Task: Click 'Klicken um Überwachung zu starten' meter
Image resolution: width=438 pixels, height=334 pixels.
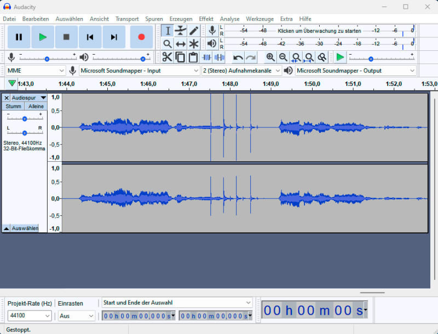Action: point(319,31)
